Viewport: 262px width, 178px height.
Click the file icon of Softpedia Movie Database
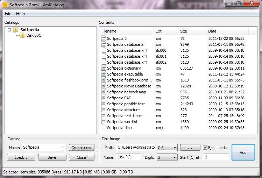coord(104,86)
